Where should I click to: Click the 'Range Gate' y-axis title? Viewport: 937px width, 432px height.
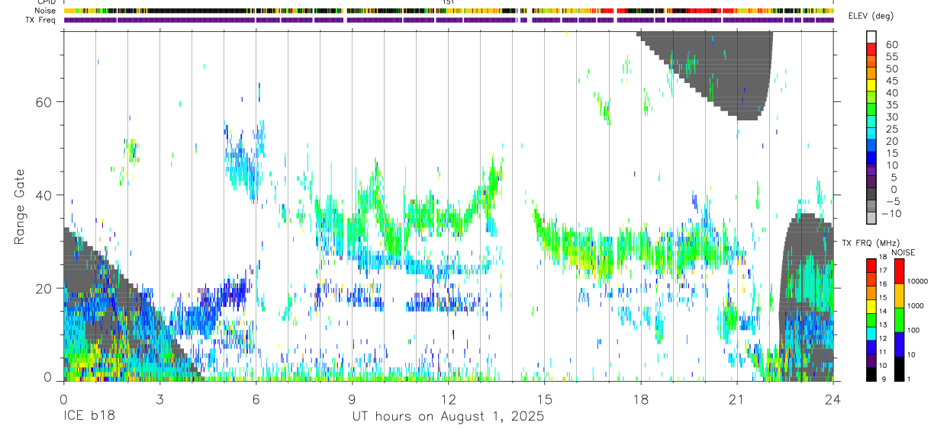(20, 206)
